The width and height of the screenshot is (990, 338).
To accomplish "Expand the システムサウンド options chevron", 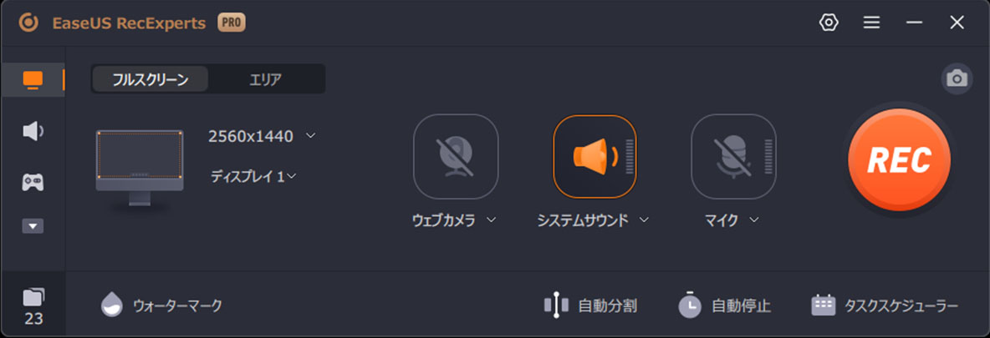I will pos(644,220).
